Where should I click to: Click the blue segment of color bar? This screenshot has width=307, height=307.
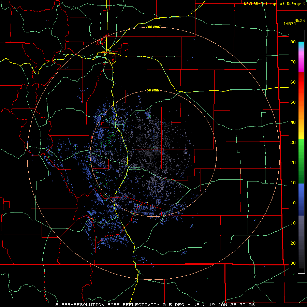click(x=301, y=200)
